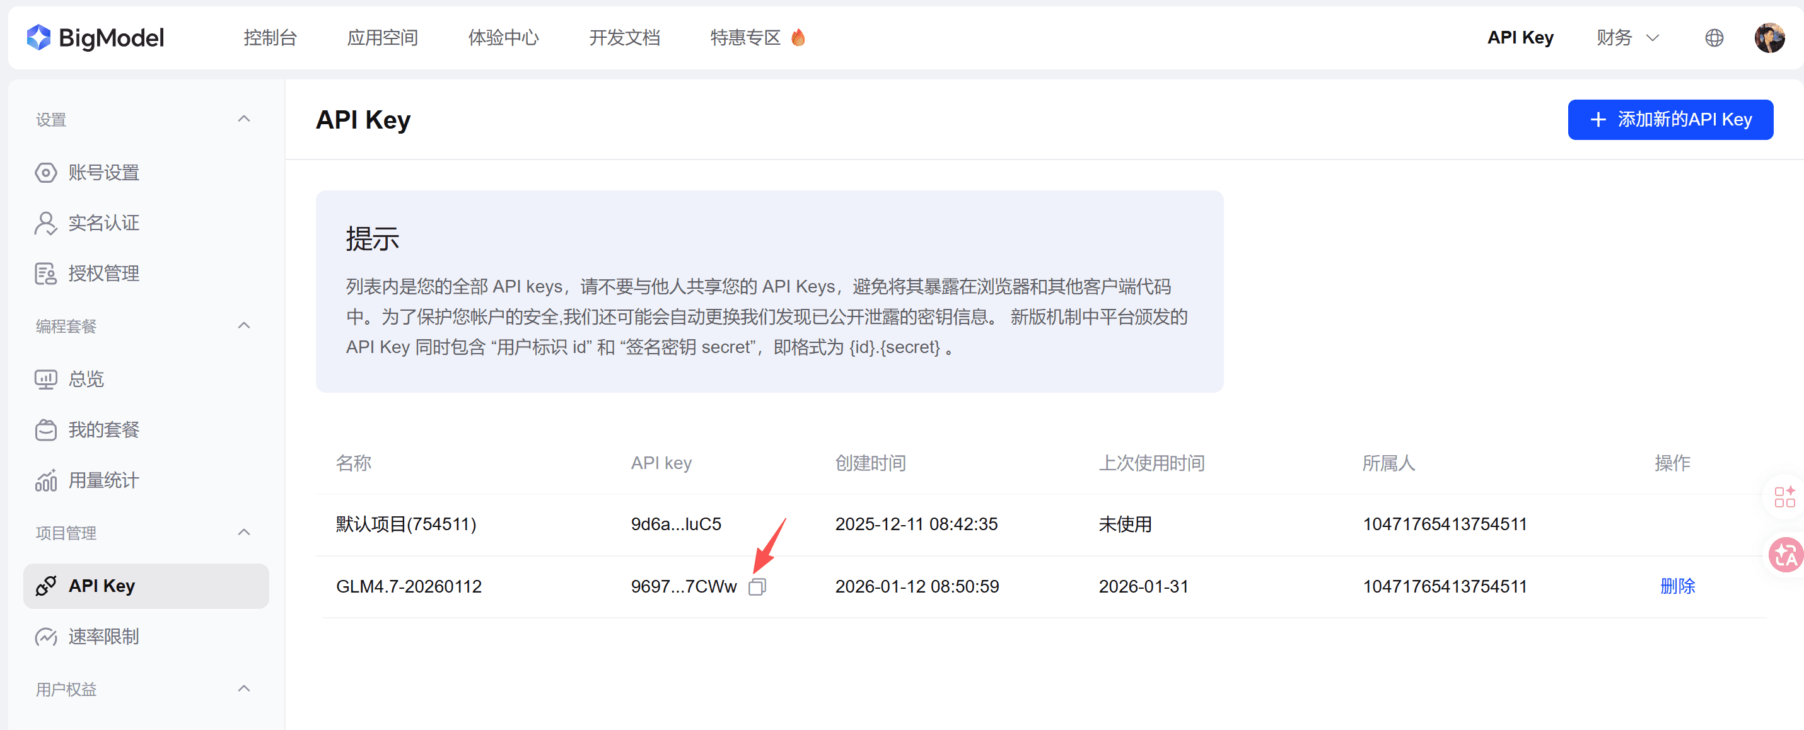Viewport: 1804px width, 730px height.
Task: Click 添加新的API Key button
Action: [x=1670, y=120]
